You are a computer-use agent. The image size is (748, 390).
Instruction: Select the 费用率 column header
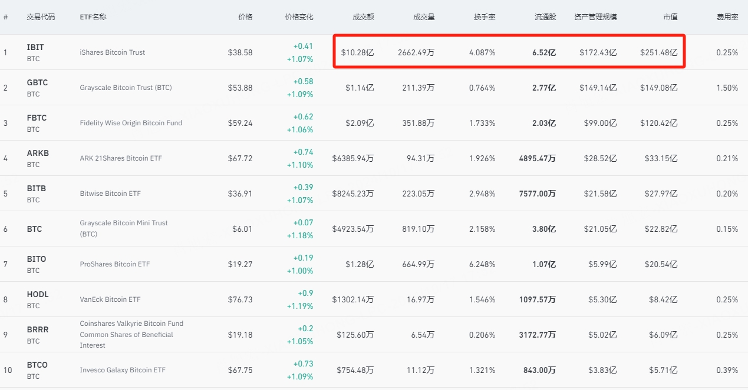727,17
